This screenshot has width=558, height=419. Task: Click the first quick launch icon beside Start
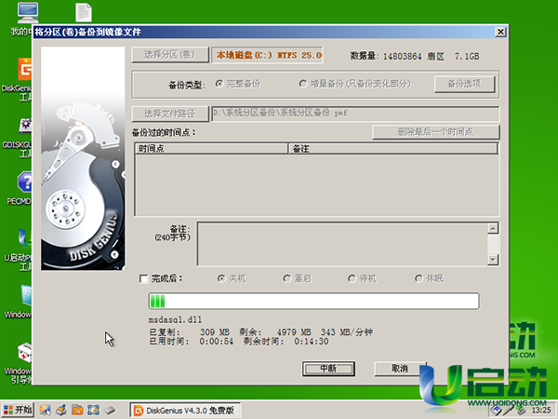(45, 410)
